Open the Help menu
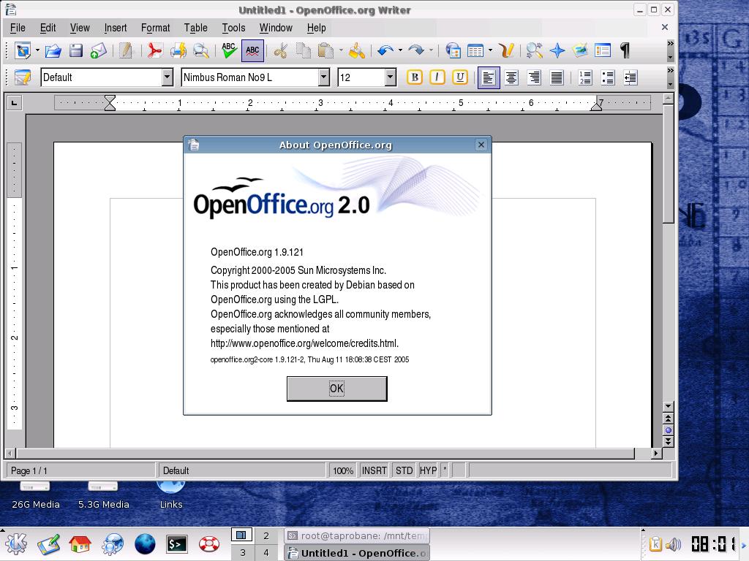This screenshot has width=749, height=561. (316, 28)
